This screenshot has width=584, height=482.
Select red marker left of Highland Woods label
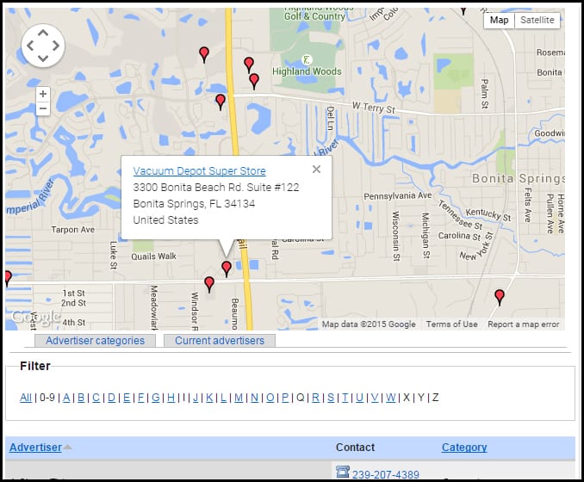click(249, 65)
